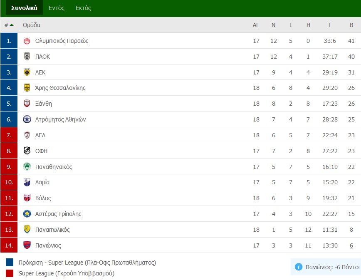The image size is (361, 280).
Task: Click the ΑΕΚ eagle crest icon
Action: [x=27, y=72]
